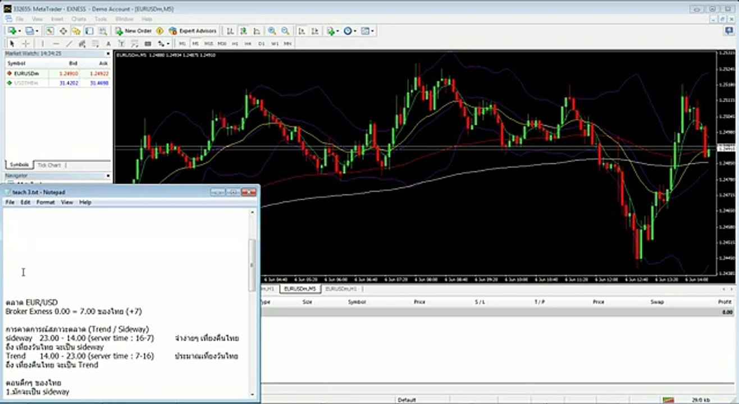This screenshot has width=739, height=404.
Task: Open MetaTrader View menu
Action: tap(37, 19)
